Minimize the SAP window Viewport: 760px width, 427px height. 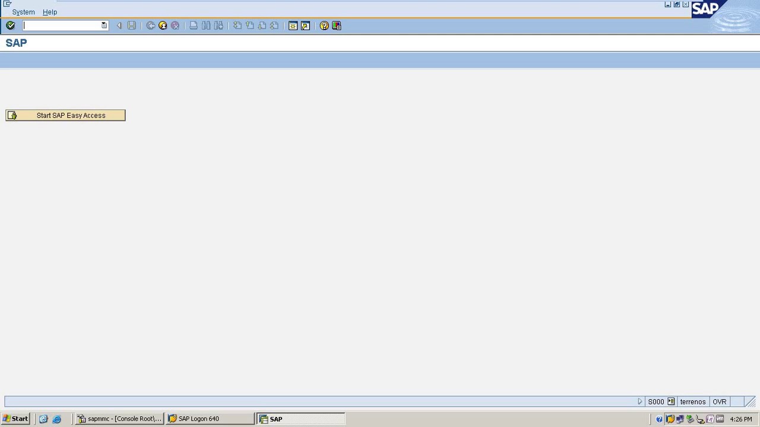(668, 4)
